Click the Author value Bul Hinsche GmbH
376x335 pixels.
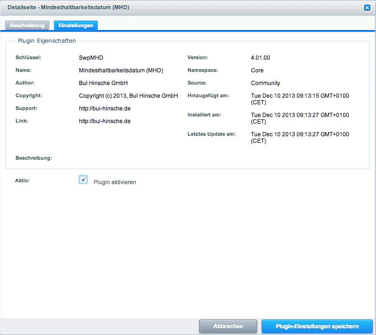pos(103,83)
